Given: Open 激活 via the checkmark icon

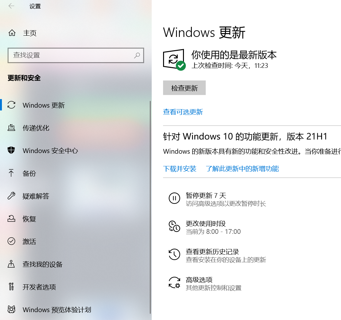Looking at the screenshot, I should 11,241.
